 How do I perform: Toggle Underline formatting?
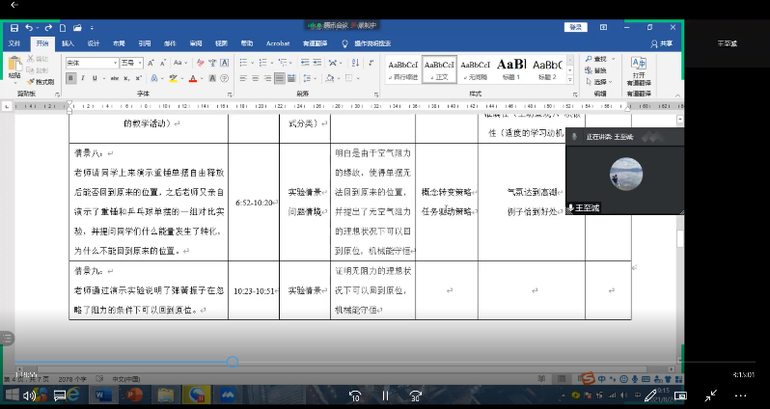[x=95, y=79]
